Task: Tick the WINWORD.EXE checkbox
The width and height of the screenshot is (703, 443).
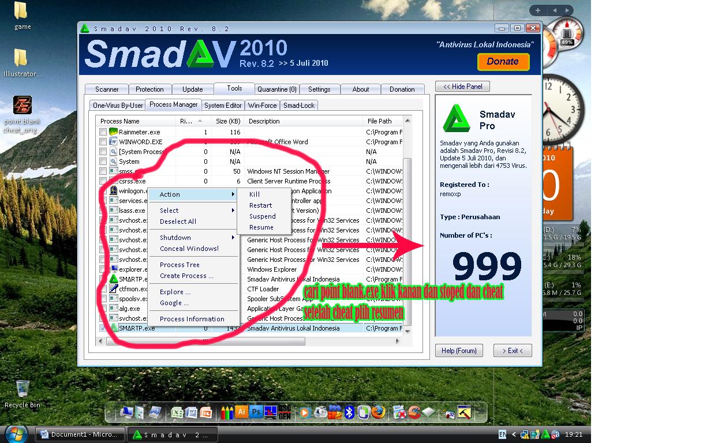Action: tap(103, 142)
